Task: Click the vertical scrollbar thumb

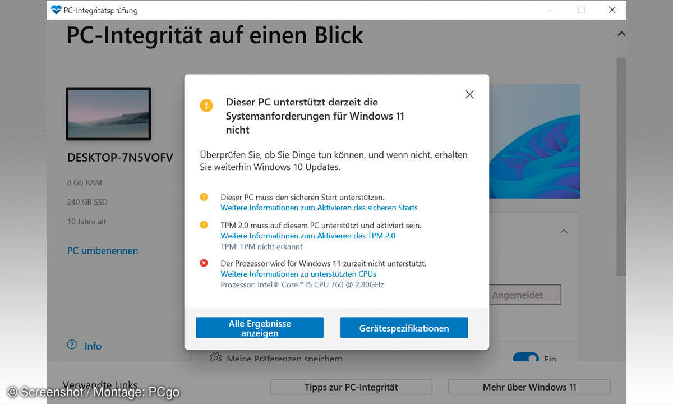Action: (621, 166)
